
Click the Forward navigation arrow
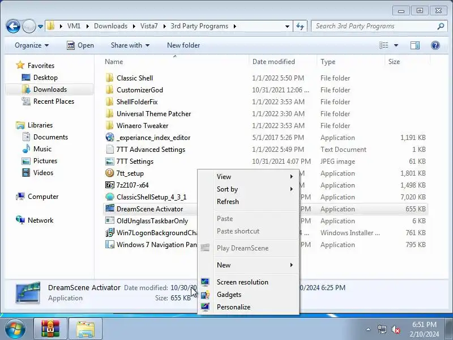[x=29, y=26]
